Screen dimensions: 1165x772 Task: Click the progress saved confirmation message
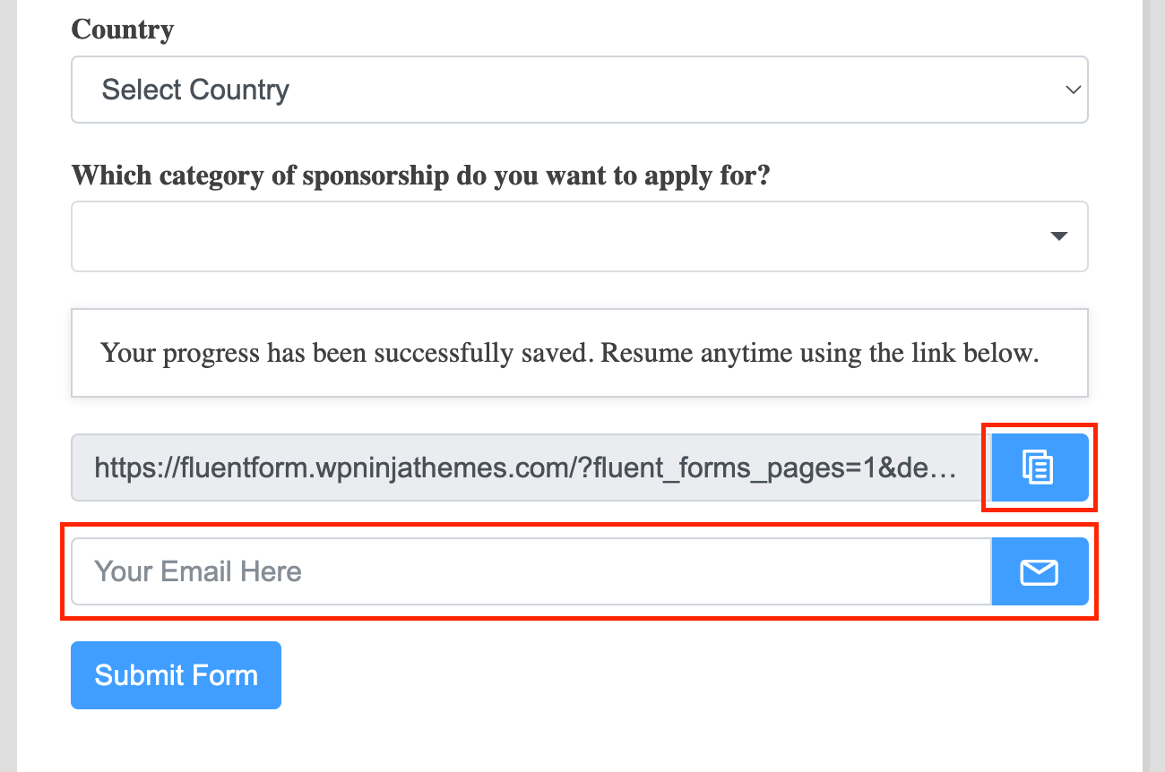[579, 352]
